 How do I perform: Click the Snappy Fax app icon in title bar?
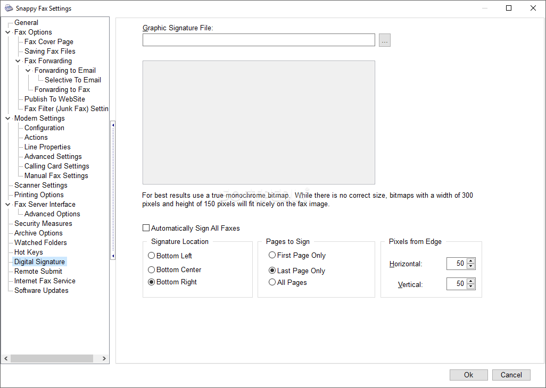click(9, 8)
